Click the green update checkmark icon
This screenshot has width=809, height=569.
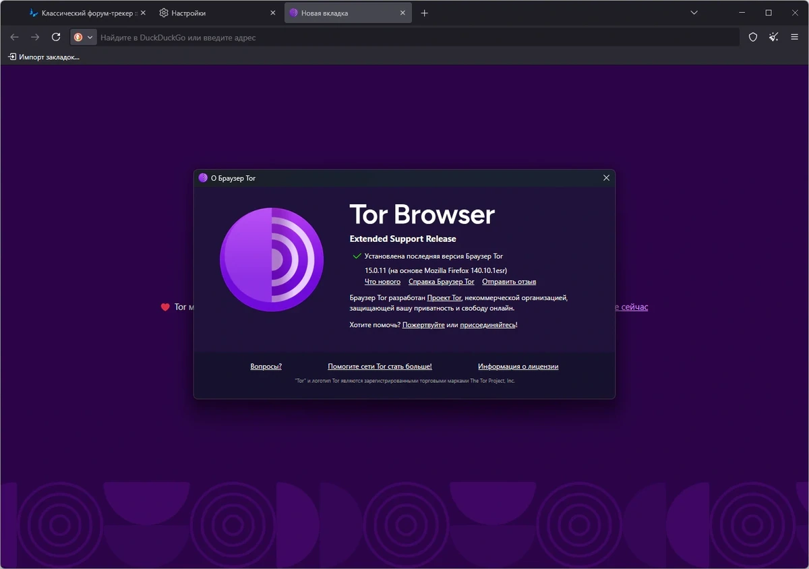(x=357, y=256)
